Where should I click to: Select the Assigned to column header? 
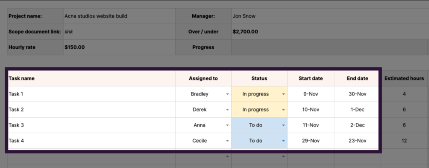pos(203,78)
